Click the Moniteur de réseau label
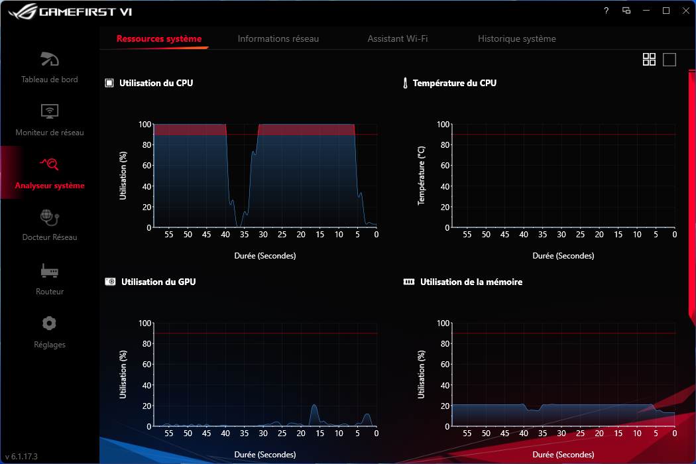 (50, 133)
